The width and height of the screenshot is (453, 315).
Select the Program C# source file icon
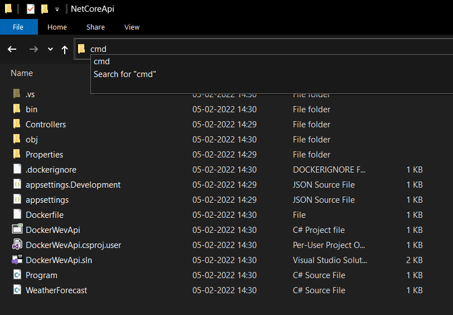[x=16, y=275]
